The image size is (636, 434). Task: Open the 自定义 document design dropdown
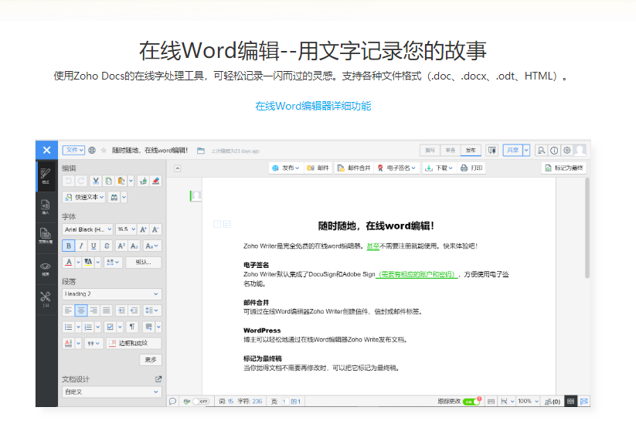pyautogui.click(x=112, y=392)
